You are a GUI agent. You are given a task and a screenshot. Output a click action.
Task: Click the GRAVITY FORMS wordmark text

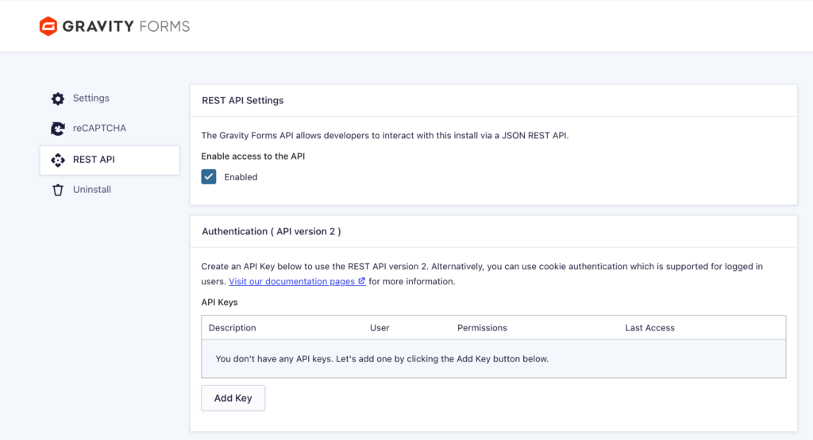pyautogui.click(x=126, y=26)
